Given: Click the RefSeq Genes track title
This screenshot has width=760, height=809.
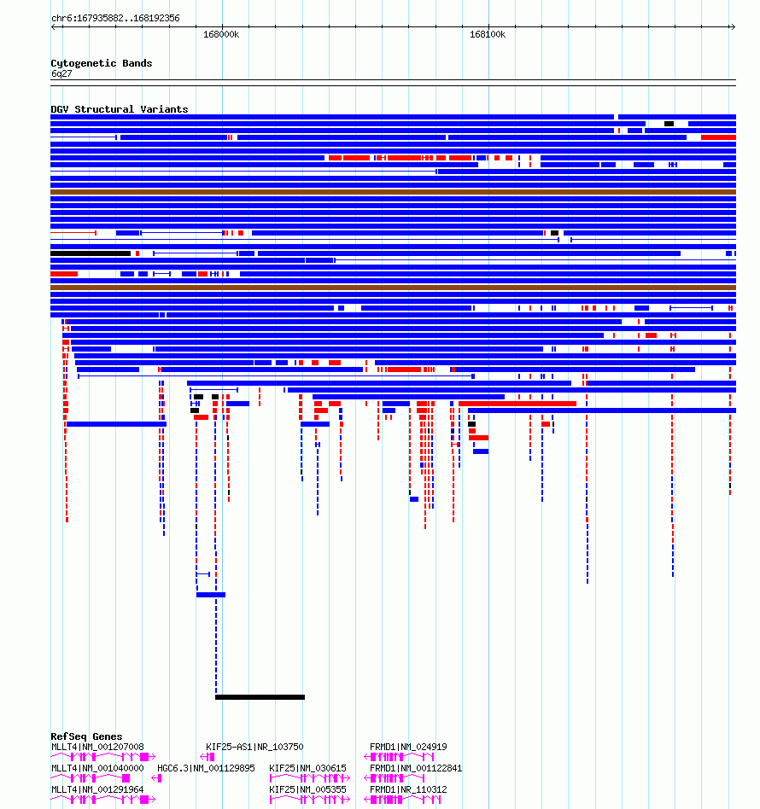Looking at the screenshot, I should click(87, 736).
